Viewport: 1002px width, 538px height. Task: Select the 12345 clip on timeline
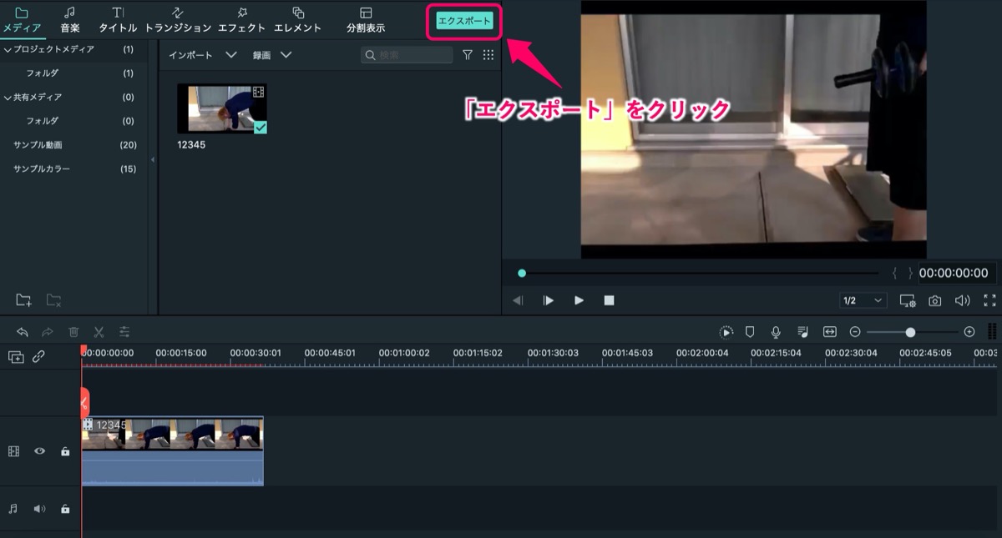pos(172,451)
